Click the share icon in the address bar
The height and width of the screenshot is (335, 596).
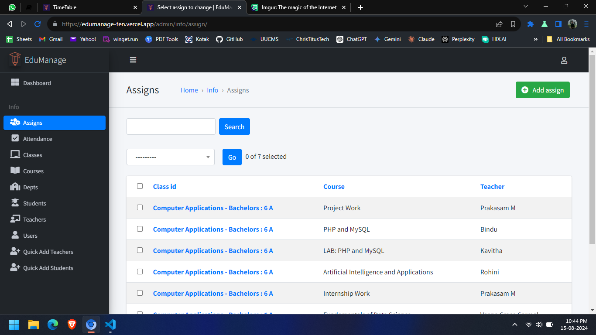coord(499,24)
